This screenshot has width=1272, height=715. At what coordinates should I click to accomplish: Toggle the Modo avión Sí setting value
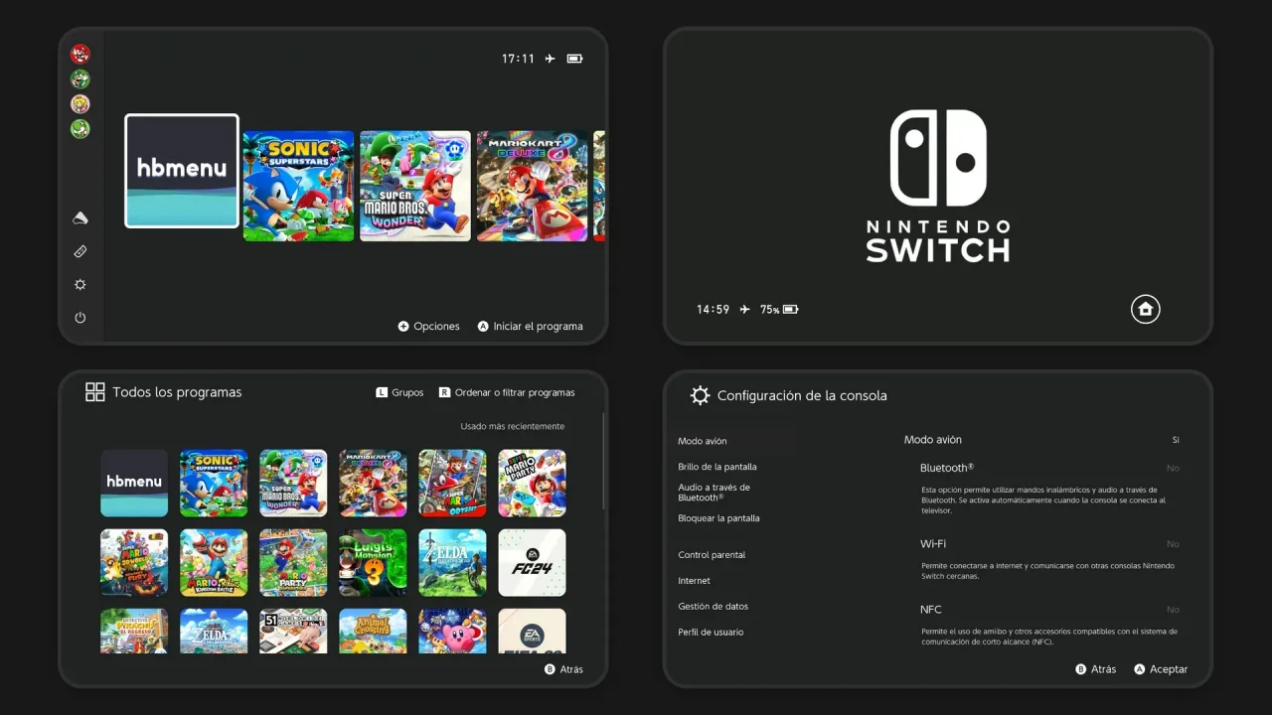1176,440
